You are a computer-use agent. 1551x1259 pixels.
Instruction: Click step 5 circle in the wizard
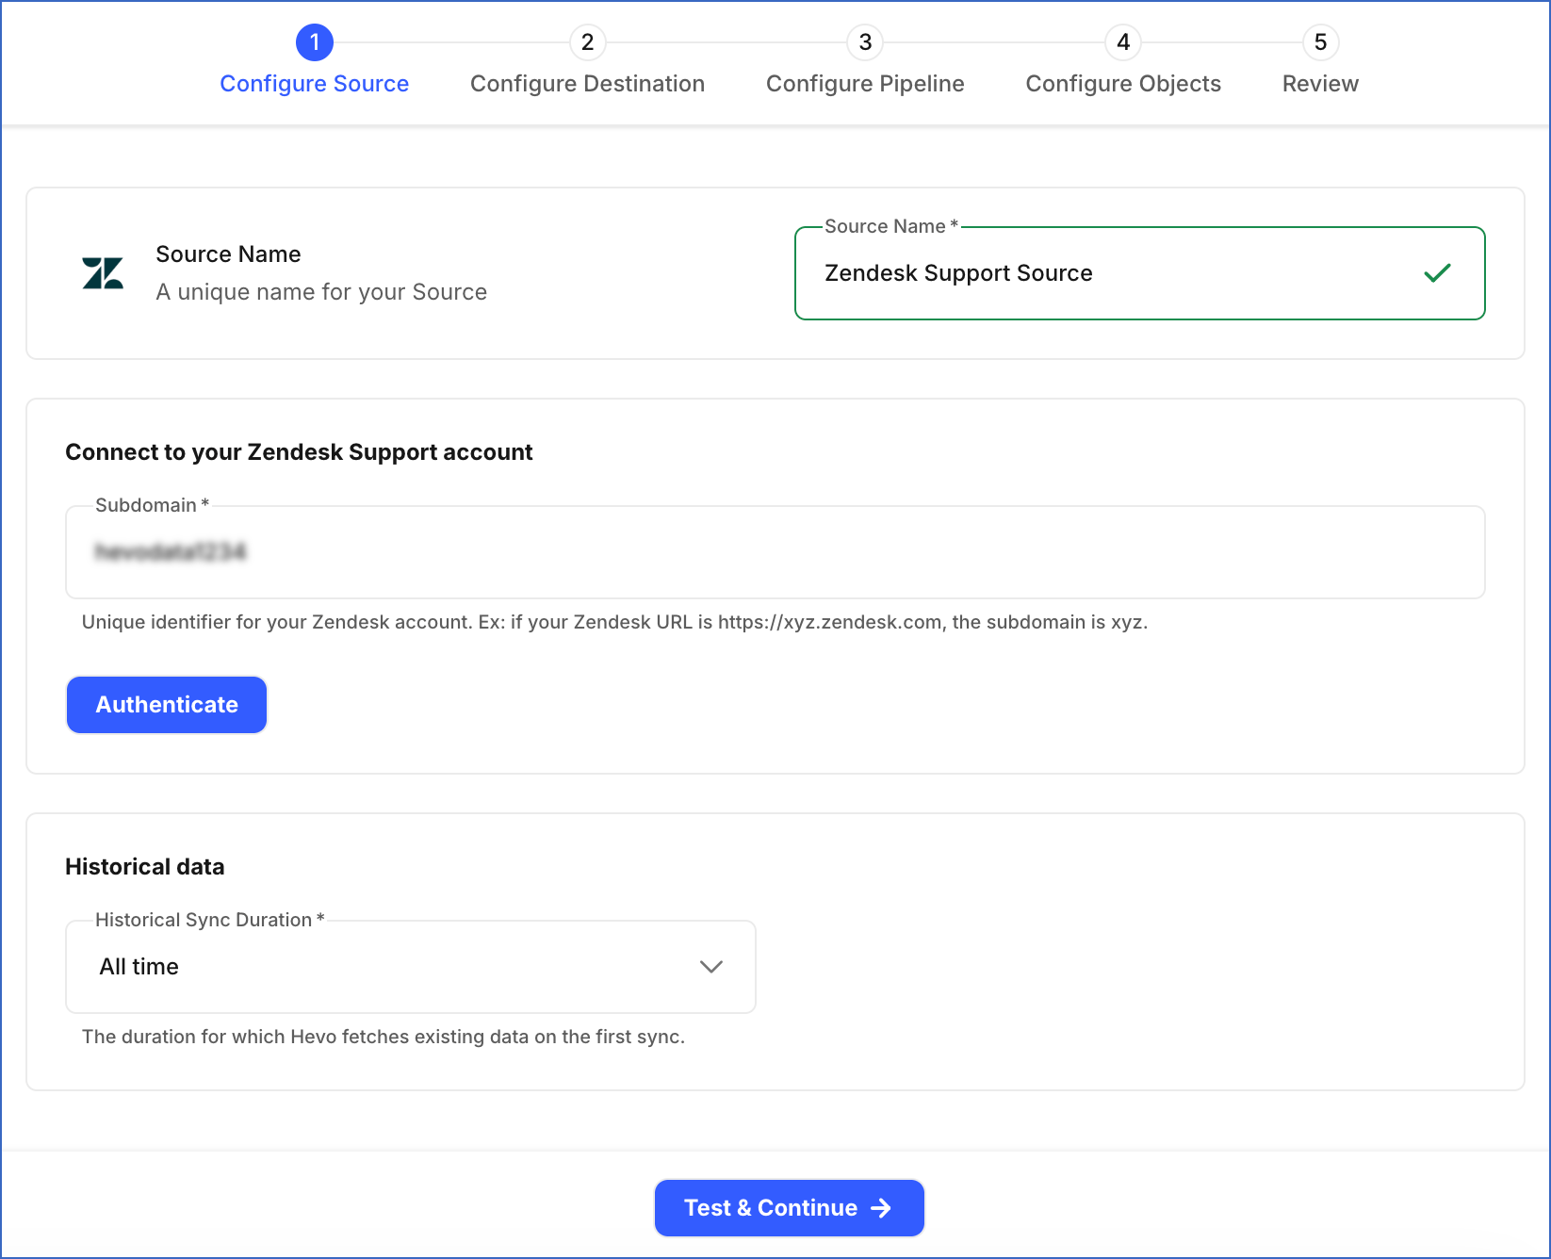[1320, 42]
